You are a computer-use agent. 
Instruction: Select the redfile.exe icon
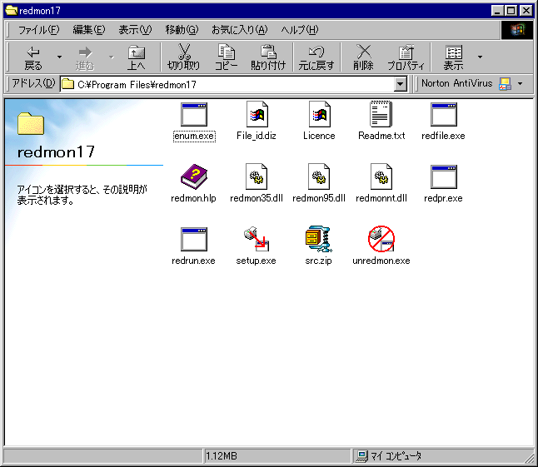pyautogui.click(x=444, y=115)
